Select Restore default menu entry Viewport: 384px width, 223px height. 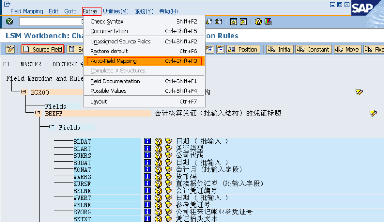pyautogui.click(x=144, y=52)
